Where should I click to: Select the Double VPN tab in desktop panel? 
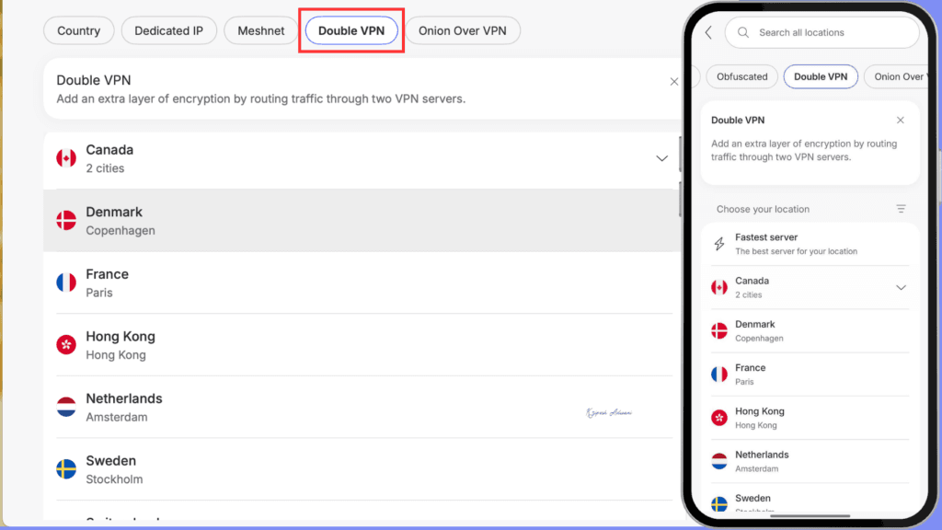click(351, 30)
